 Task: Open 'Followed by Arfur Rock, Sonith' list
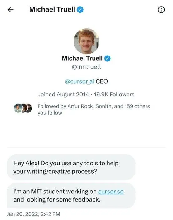[94, 110]
